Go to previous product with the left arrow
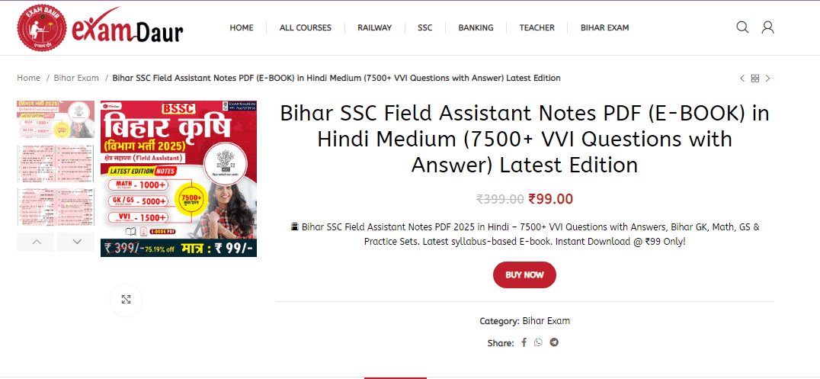820x379 pixels. click(x=742, y=79)
